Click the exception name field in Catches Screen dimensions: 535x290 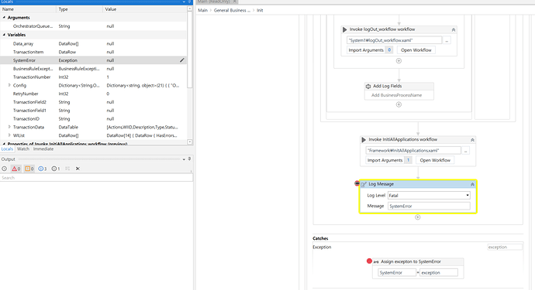tap(505, 247)
